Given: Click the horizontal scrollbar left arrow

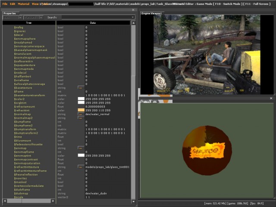Looking at the screenshot, I should 5,201.
